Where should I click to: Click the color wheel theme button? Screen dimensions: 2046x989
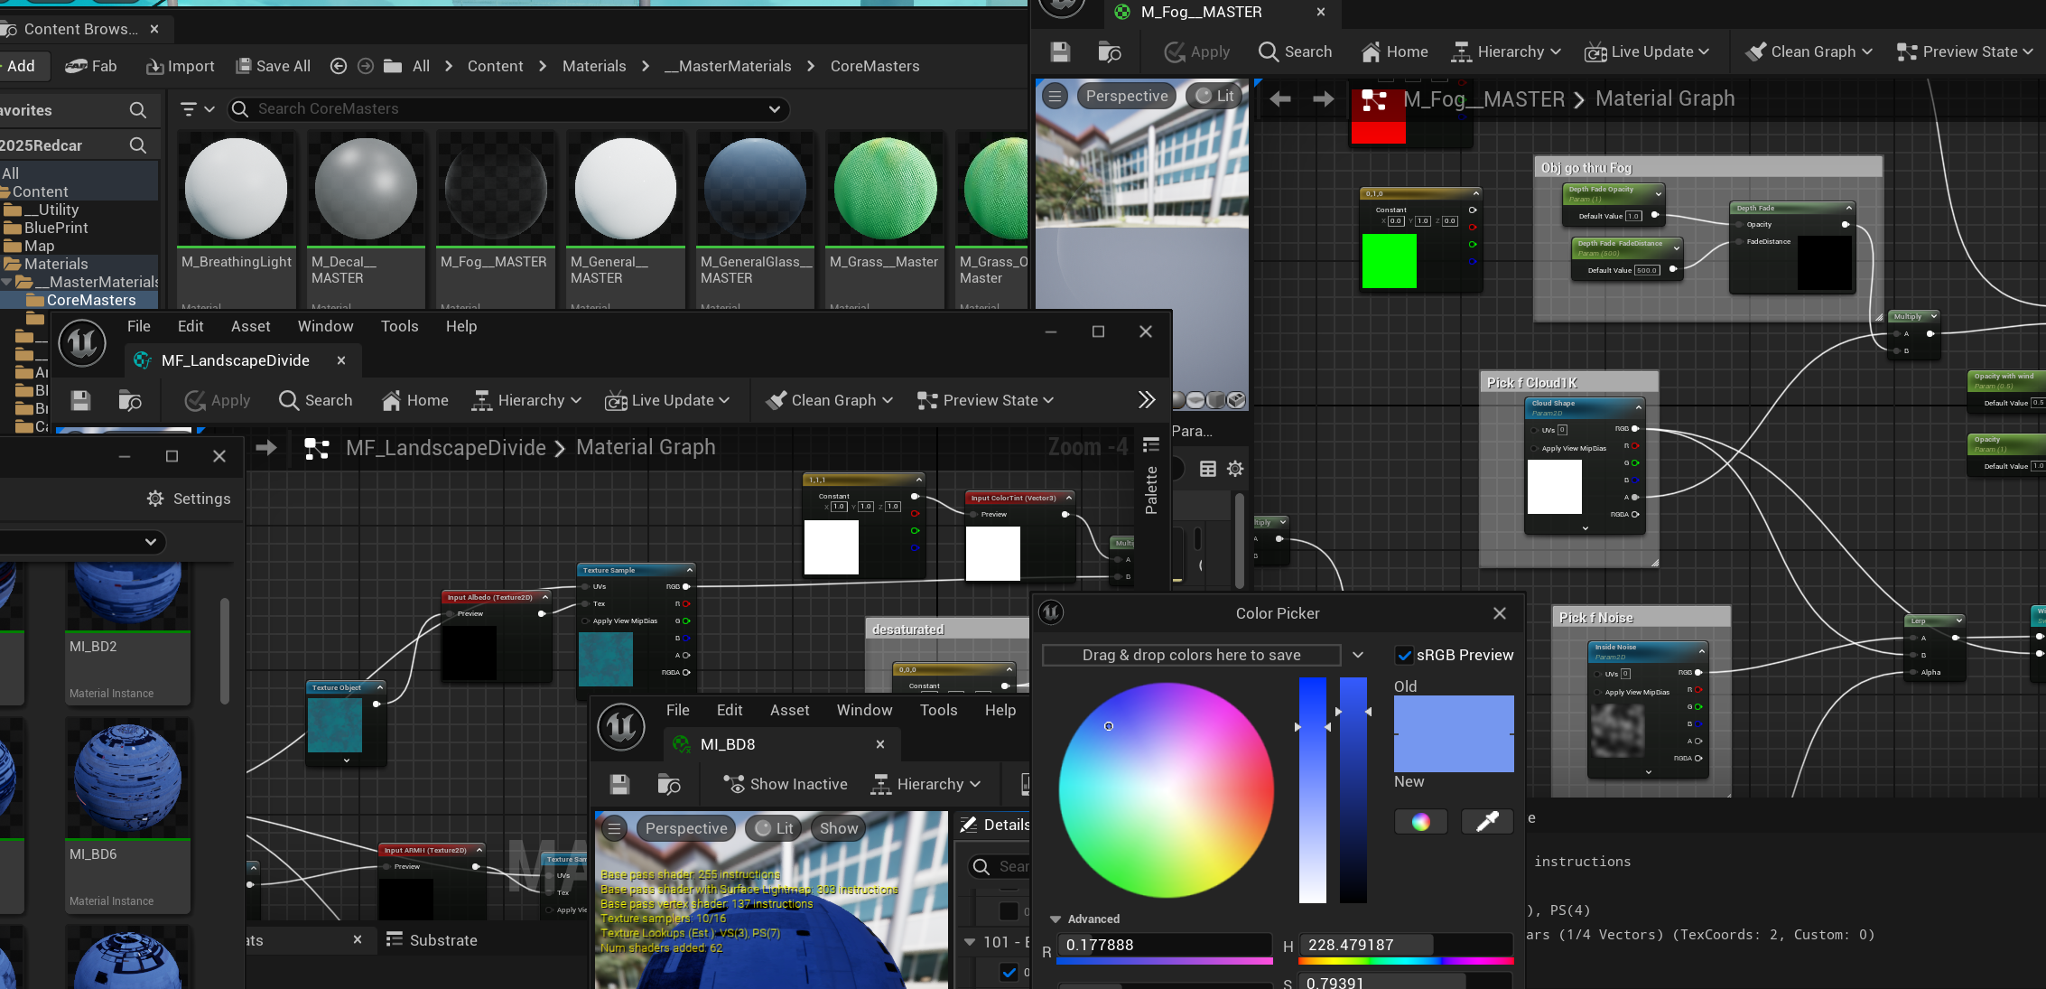1420,821
